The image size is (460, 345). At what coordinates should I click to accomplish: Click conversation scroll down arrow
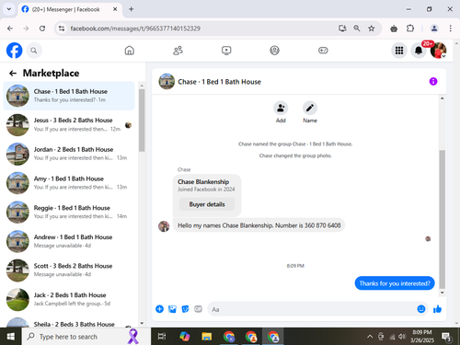pyautogui.click(x=442, y=293)
